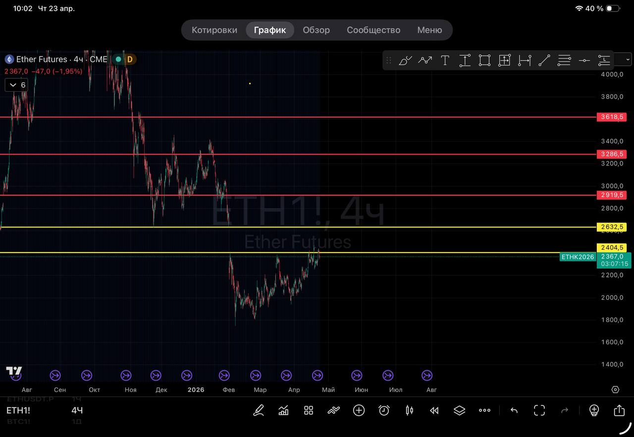634x437 pixels.
Task: Go to the Сообщество tab
Action: 373,30
